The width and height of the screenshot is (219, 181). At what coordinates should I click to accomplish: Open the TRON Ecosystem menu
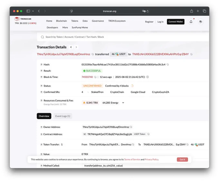pyautogui.click(x=117, y=21)
